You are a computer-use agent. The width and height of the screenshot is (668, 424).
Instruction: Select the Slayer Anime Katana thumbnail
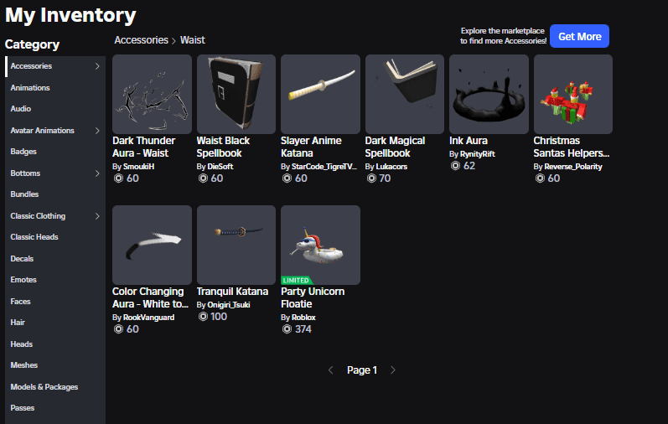[x=320, y=94]
